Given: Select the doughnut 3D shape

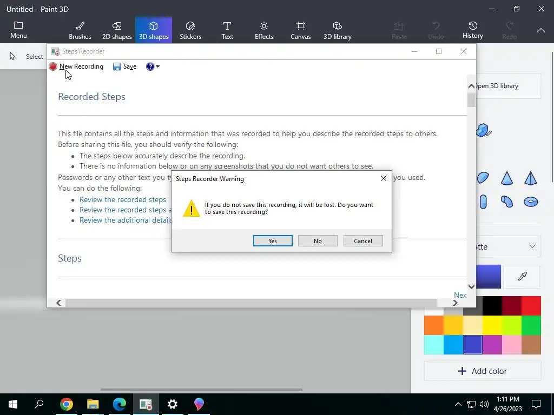Looking at the screenshot, I should pos(531,202).
